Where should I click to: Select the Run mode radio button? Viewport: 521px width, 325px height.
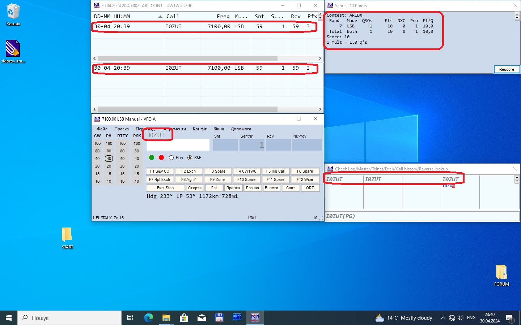coord(171,158)
